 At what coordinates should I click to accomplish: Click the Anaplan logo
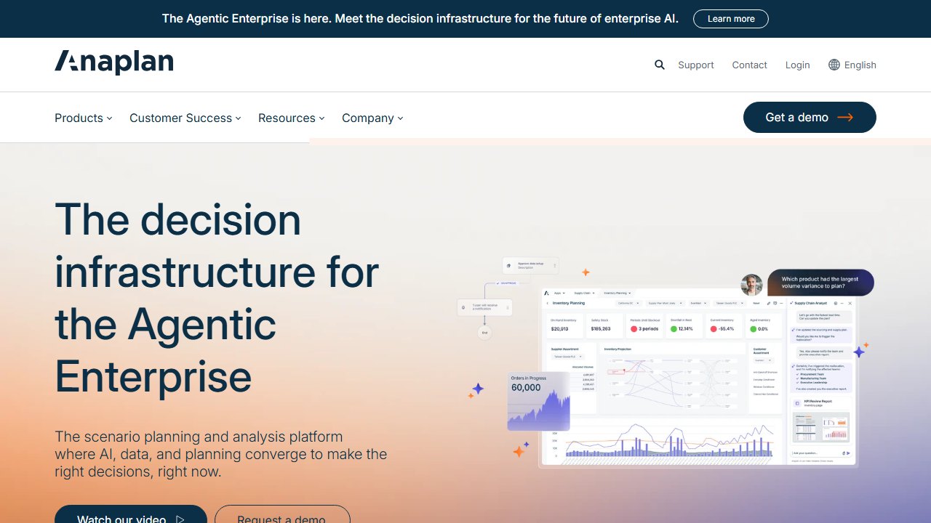tap(114, 62)
